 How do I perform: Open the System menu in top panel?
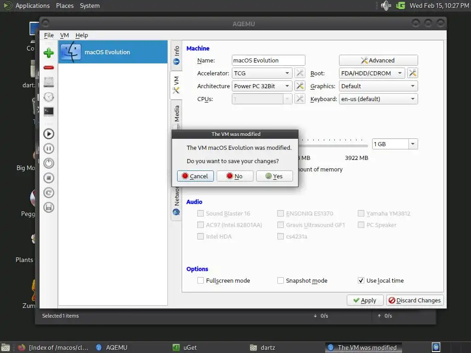click(x=90, y=6)
